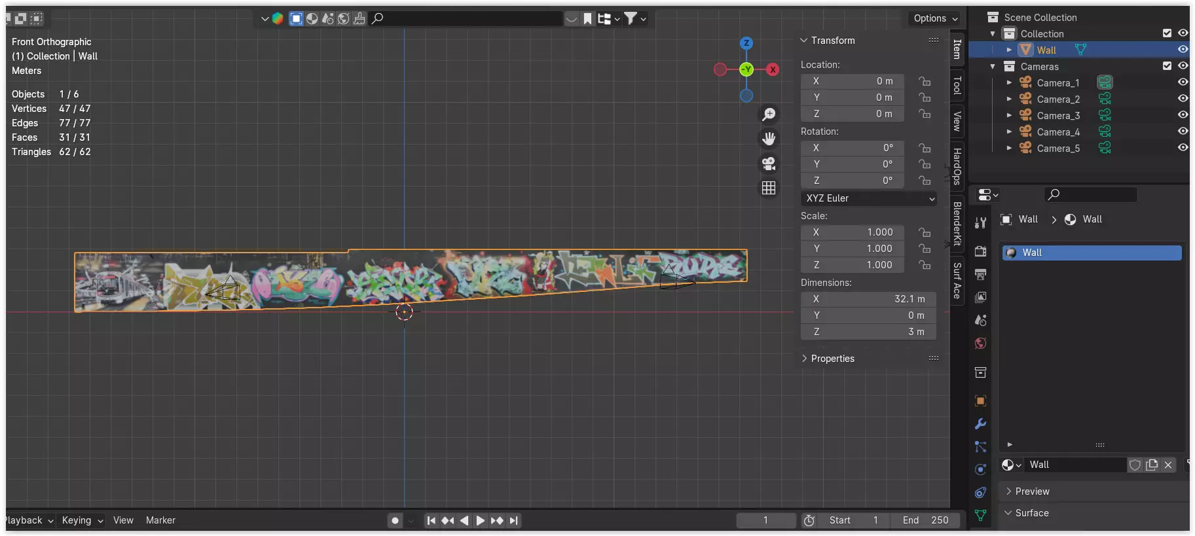Lock Scale Y with padlock icon
The height and width of the screenshot is (536, 1195).
pyautogui.click(x=924, y=249)
